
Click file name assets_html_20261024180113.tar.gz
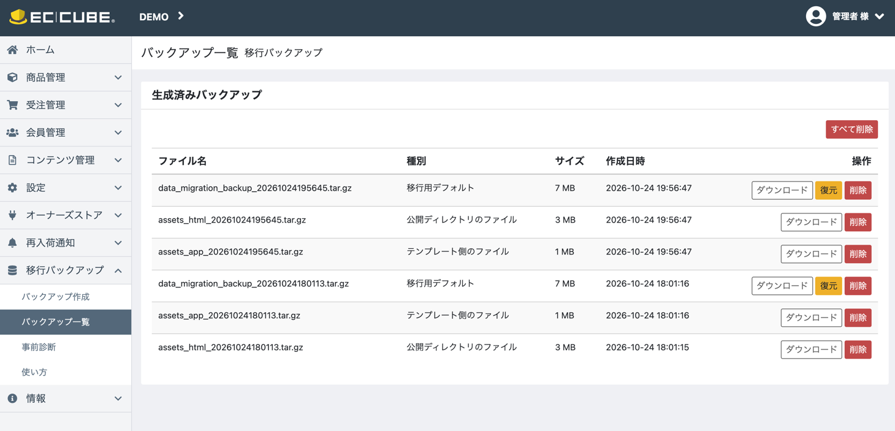pos(230,348)
